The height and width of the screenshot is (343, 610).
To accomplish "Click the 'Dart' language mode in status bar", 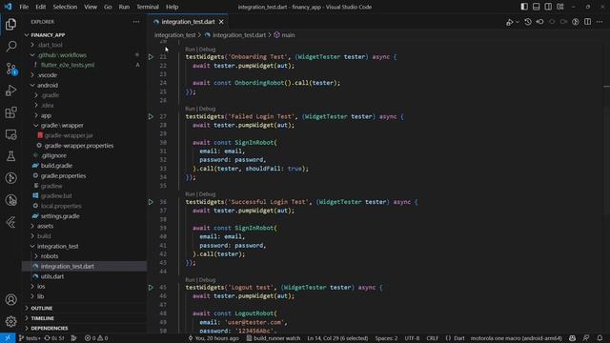I will pyautogui.click(x=459, y=338).
